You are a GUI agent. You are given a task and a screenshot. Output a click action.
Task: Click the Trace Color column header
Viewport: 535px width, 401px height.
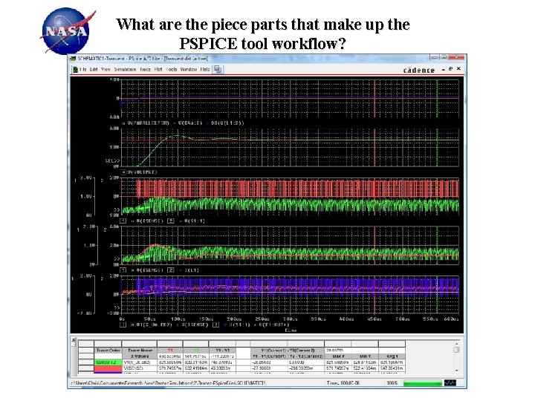pyautogui.click(x=108, y=351)
